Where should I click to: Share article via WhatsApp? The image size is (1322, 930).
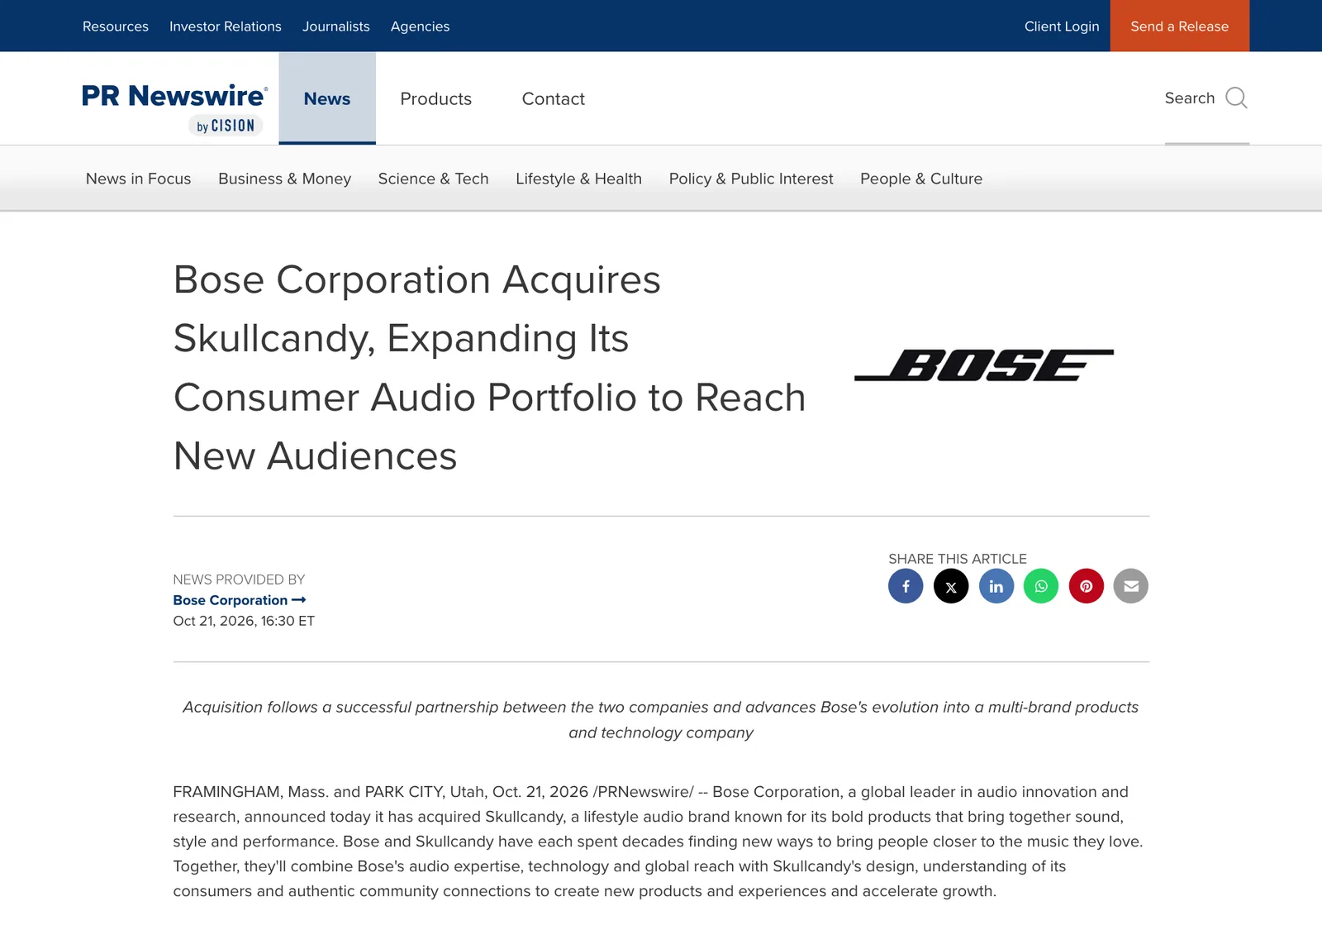pyautogui.click(x=1041, y=586)
